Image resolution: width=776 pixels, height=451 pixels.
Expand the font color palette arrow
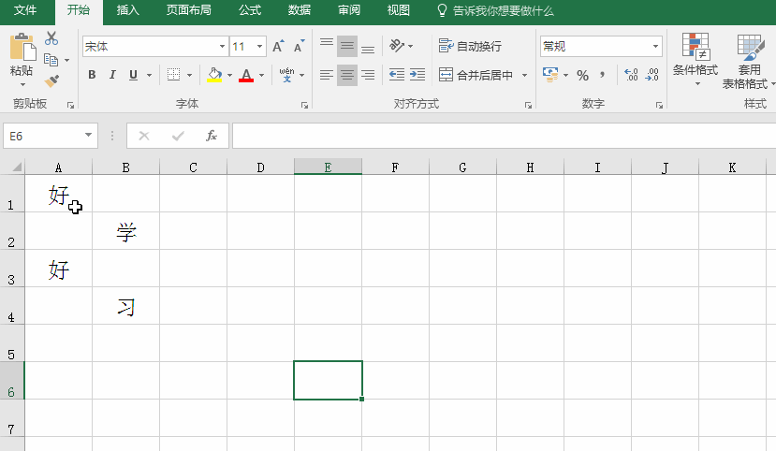click(261, 75)
